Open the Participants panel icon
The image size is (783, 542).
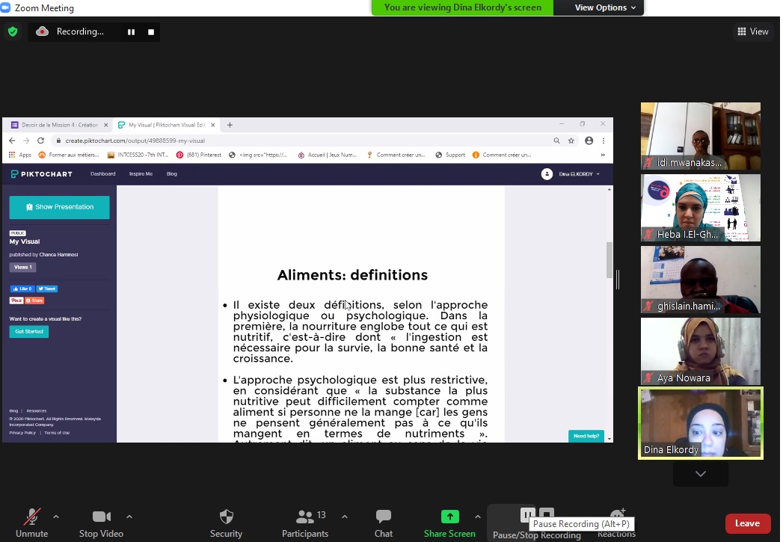(304, 517)
